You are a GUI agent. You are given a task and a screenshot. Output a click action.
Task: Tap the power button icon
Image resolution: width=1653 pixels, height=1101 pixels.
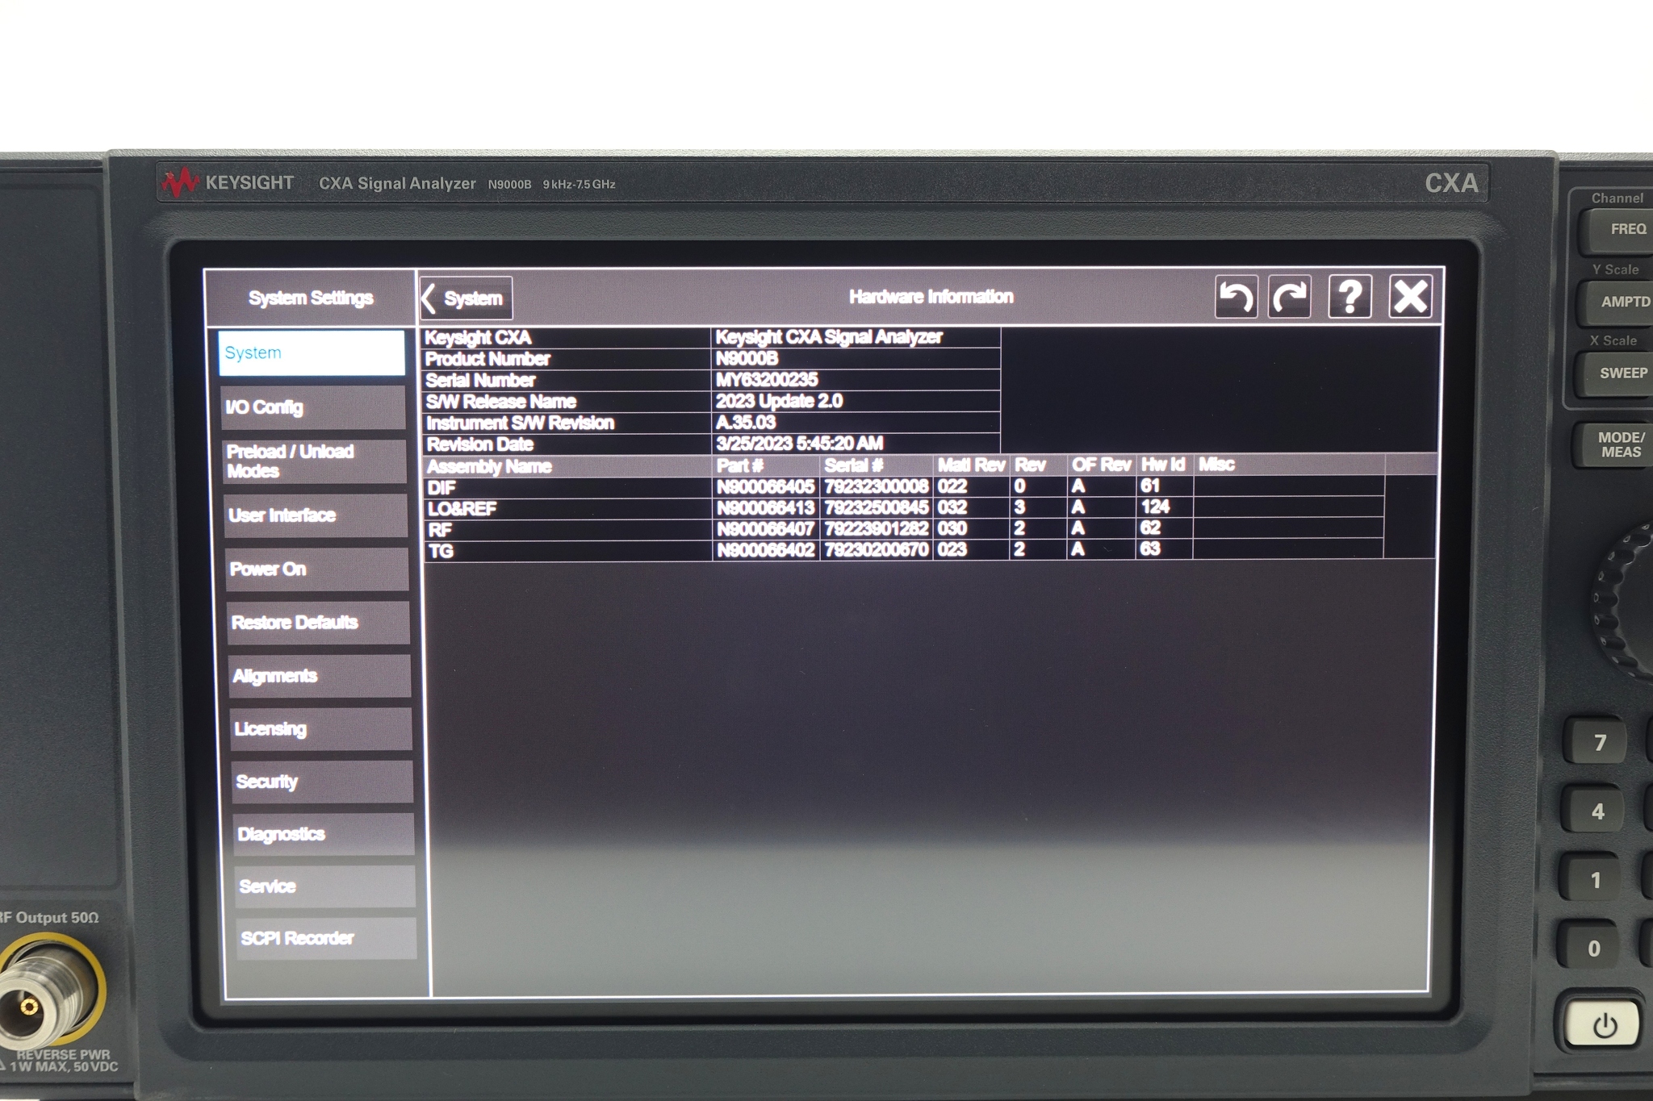[x=1604, y=1025]
